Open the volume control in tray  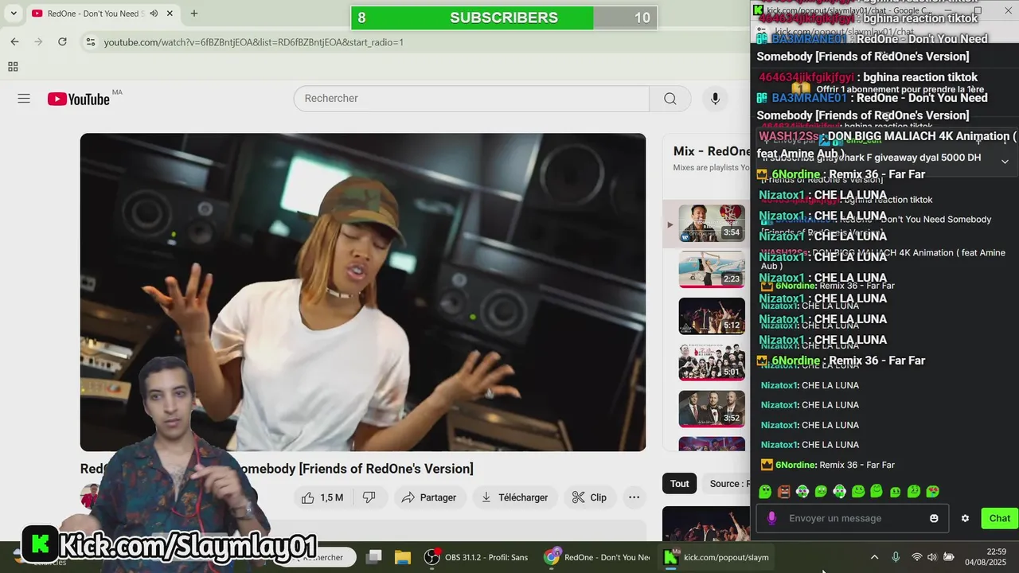click(x=932, y=557)
